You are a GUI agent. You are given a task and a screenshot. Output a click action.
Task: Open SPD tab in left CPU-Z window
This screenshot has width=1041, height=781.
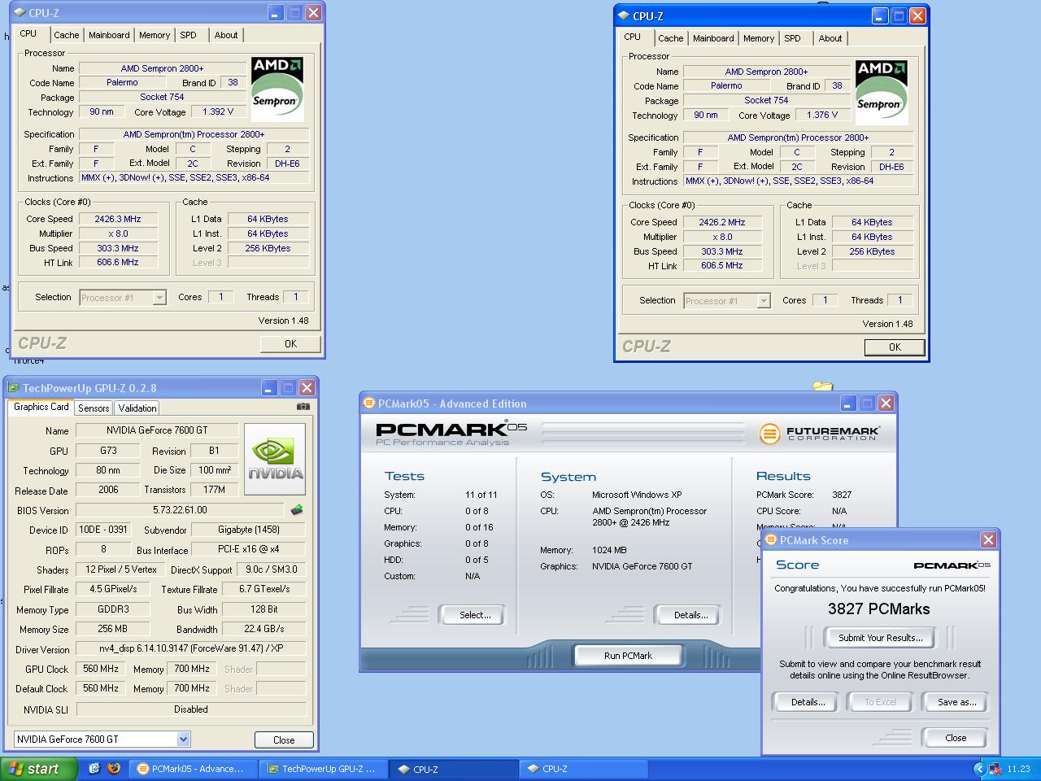pyautogui.click(x=189, y=35)
